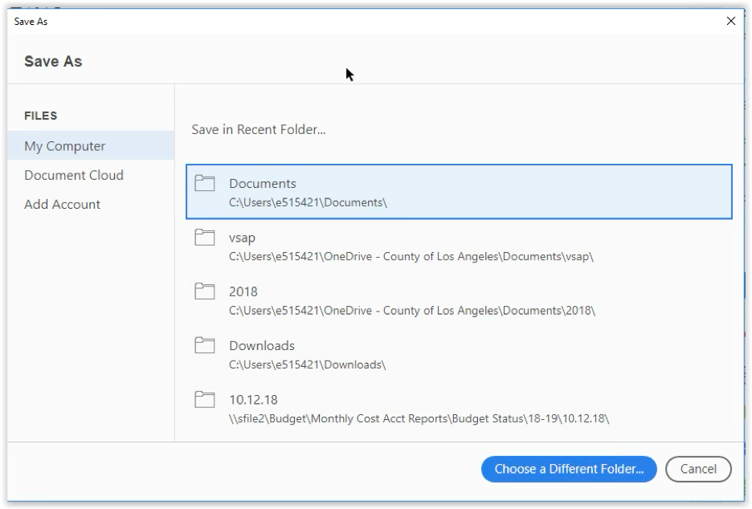Click the folder icon beside Documents
752x509 pixels.
(204, 183)
